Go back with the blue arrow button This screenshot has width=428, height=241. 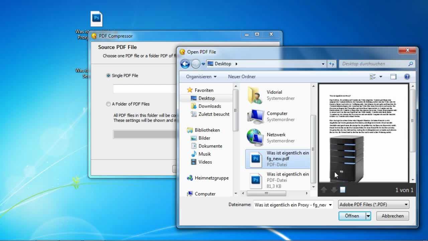[x=185, y=64]
